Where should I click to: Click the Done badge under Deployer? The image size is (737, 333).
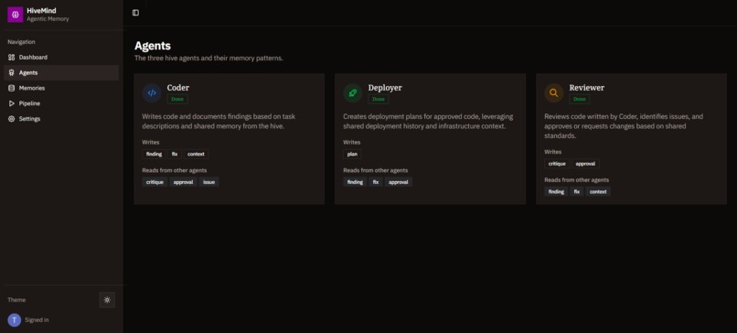pyautogui.click(x=379, y=99)
